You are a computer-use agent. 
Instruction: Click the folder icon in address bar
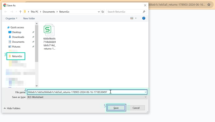(x=25, y=12)
